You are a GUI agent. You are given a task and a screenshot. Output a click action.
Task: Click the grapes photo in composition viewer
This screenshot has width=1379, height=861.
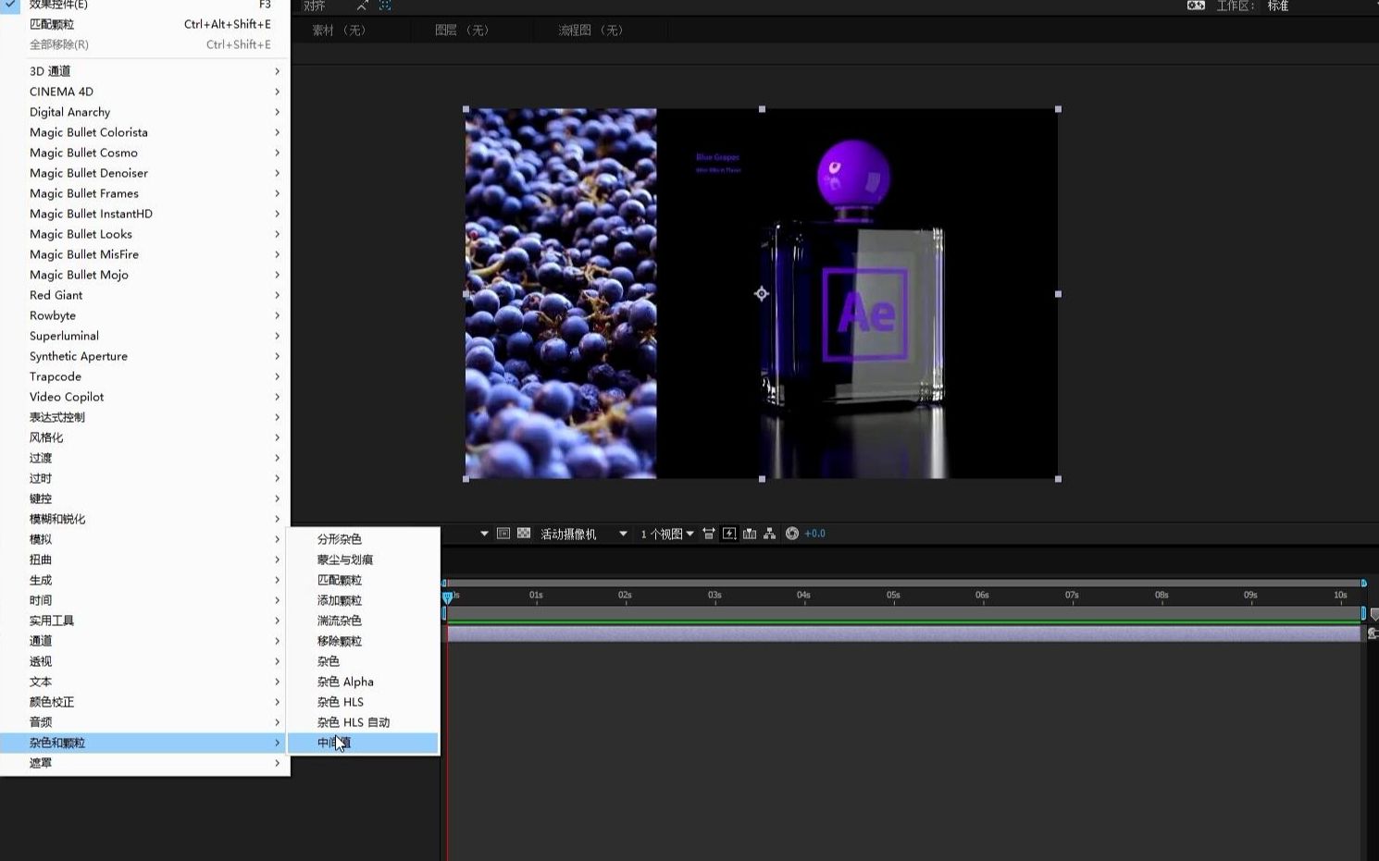pyautogui.click(x=561, y=293)
